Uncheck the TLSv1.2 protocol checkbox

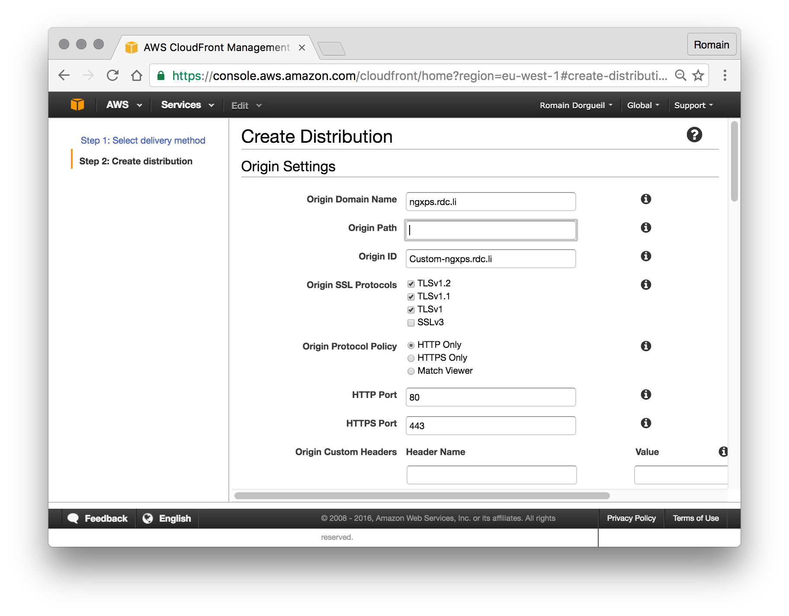click(x=411, y=283)
